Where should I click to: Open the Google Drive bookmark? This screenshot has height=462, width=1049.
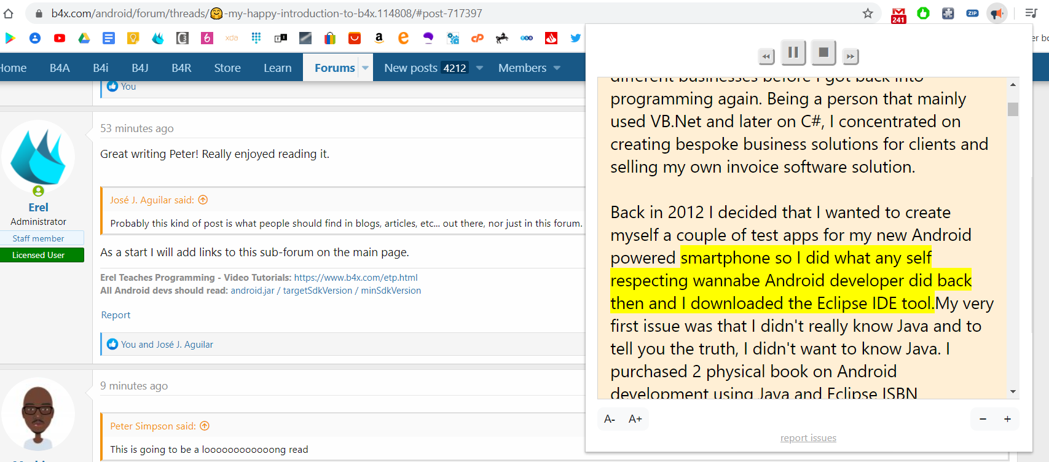(x=84, y=38)
